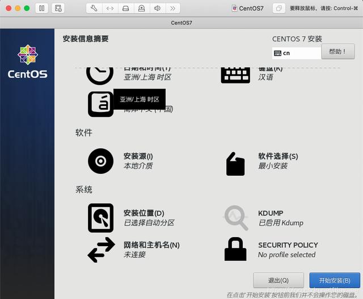This screenshot has width=363, height=299.
Task: Click 已选择自动分区 status text
Action: pos(149,223)
